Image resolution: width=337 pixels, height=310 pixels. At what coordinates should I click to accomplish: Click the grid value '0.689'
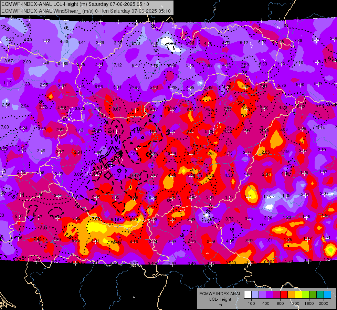[63, 64]
